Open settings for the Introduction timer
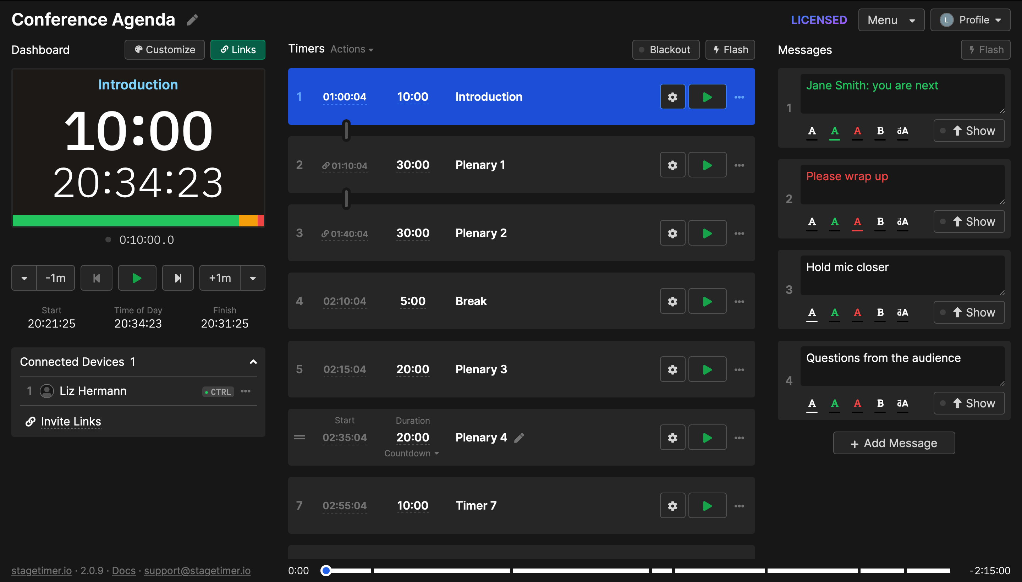 click(672, 96)
